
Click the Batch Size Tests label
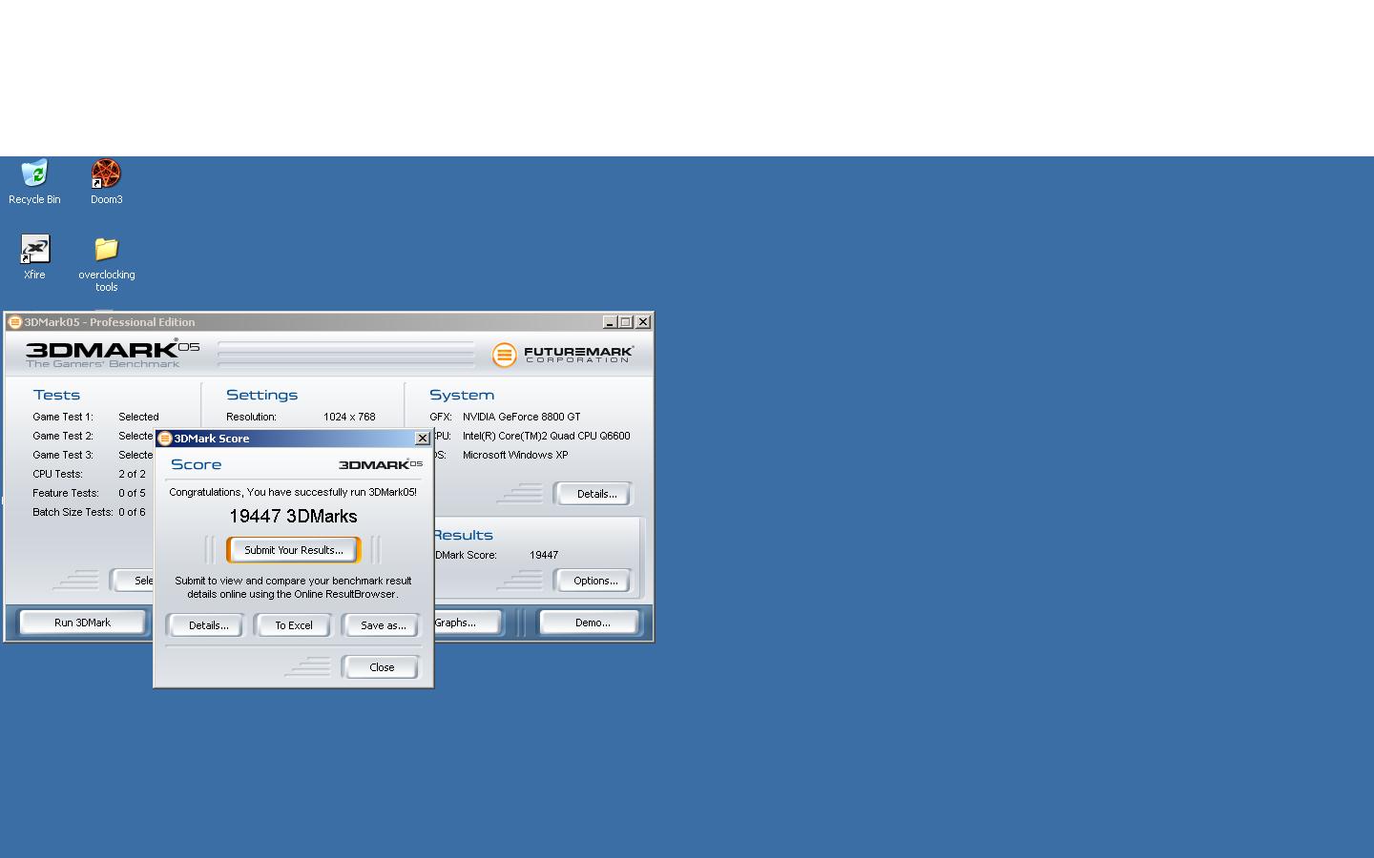click(x=73, y=512)
